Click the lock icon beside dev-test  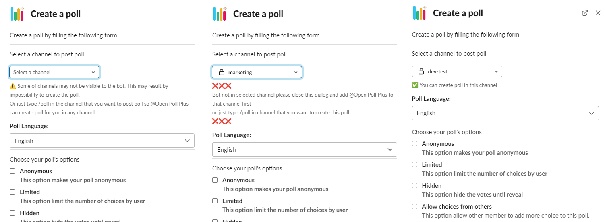point(421,71)
